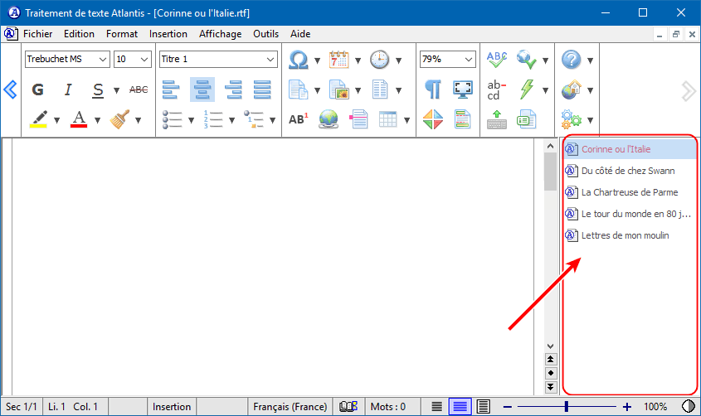Click the Insert Symbol omega icon
Viewport: 701px width, 416px height.
point(298,60)
